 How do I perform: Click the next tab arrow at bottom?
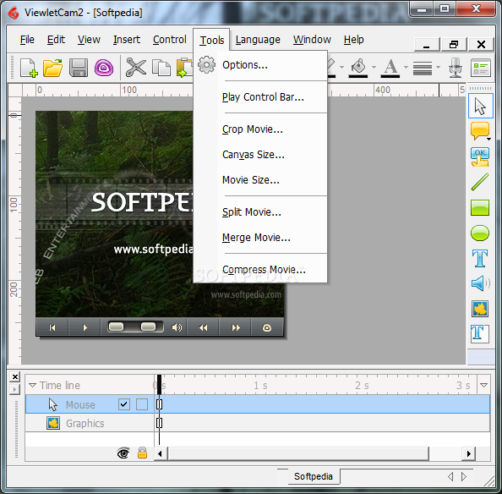tap(464, 476)
